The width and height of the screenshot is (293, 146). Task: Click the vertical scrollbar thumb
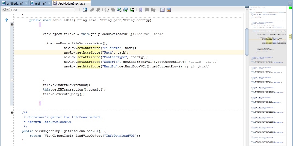click(x=247, y=42)
